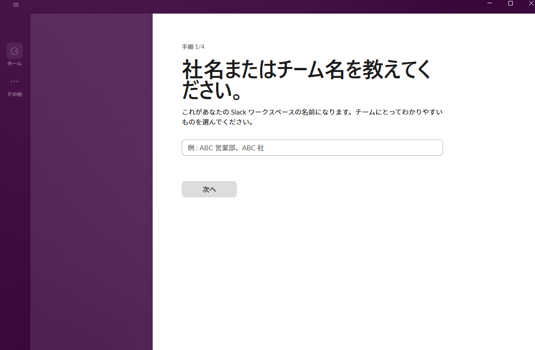
Task: Click the 手順 1/4 step indicator
Action: click(x=193, y=47)
